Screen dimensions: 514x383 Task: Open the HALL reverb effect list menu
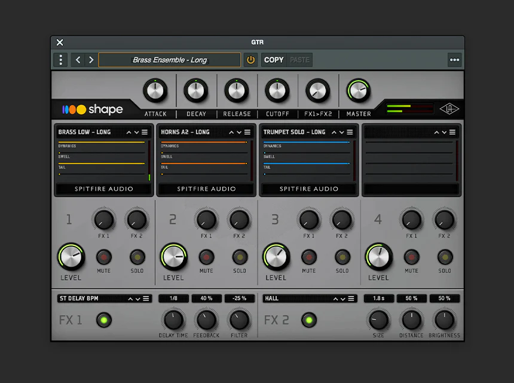click(351, 299)
